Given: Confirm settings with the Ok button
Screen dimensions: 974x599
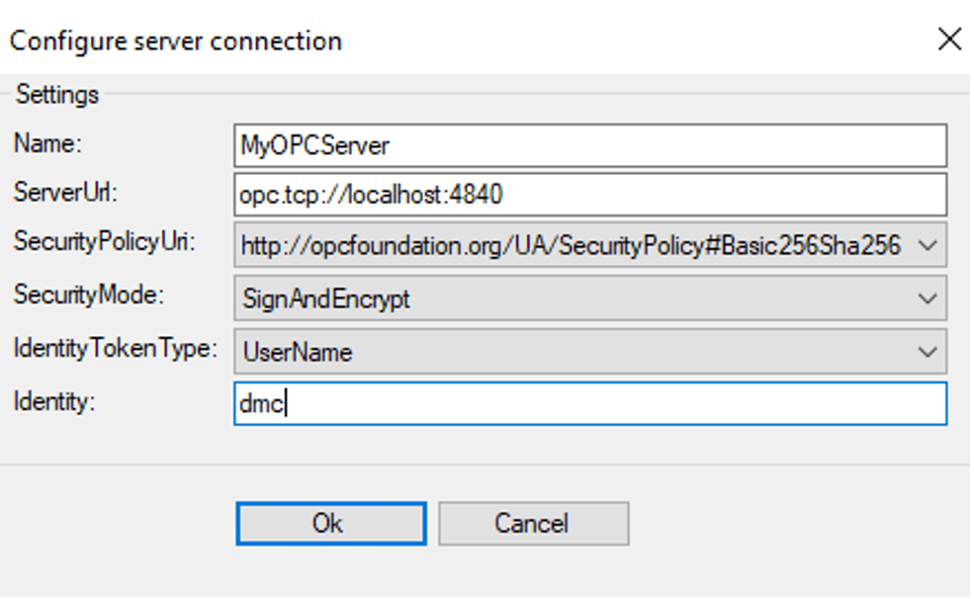Looking at the screenshot, I should pos(331,523).
